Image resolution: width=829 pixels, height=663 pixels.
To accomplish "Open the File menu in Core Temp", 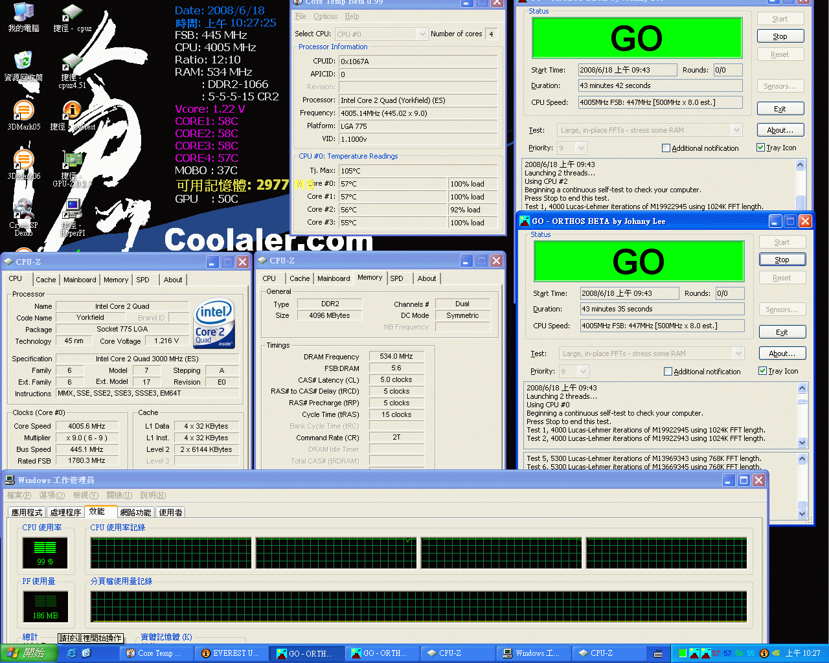I will [300, 16].
